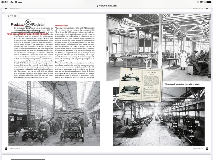The height and width of the screenshot is (160, 213).
Task: Tap the page number 56 circle
Action: [x=6, y=149]
